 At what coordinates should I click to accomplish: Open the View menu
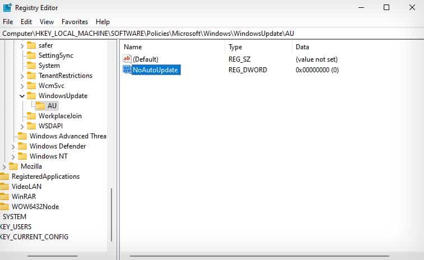[47, 22]
